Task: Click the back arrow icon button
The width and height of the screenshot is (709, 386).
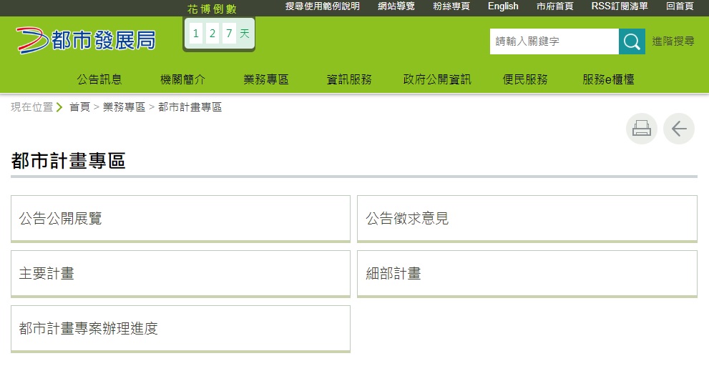Action: tap(678, 129)
